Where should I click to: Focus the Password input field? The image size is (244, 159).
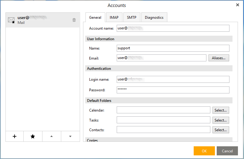pyautogui.click(x=173, y=90)
